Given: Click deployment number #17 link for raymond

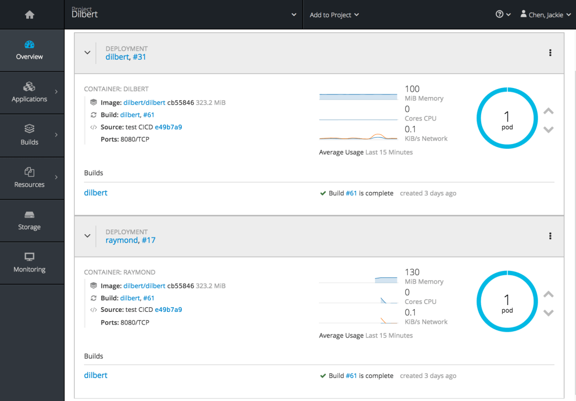Looking at the screenshot, I should 149,240.
